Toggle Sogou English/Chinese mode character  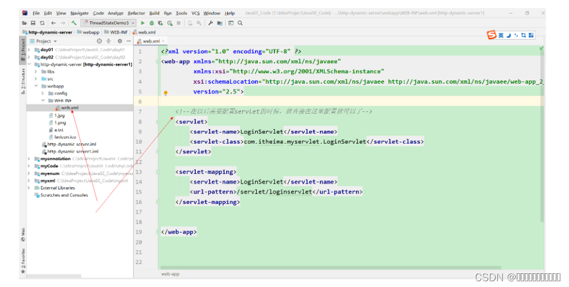[501, 35]
